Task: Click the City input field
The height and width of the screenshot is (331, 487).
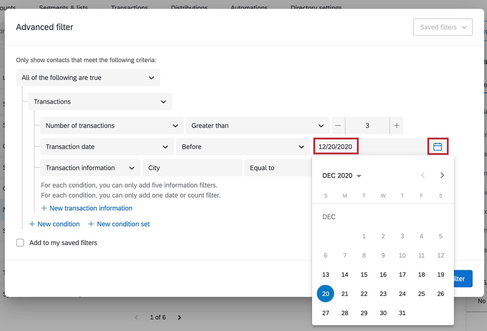Action: (192, 168)
